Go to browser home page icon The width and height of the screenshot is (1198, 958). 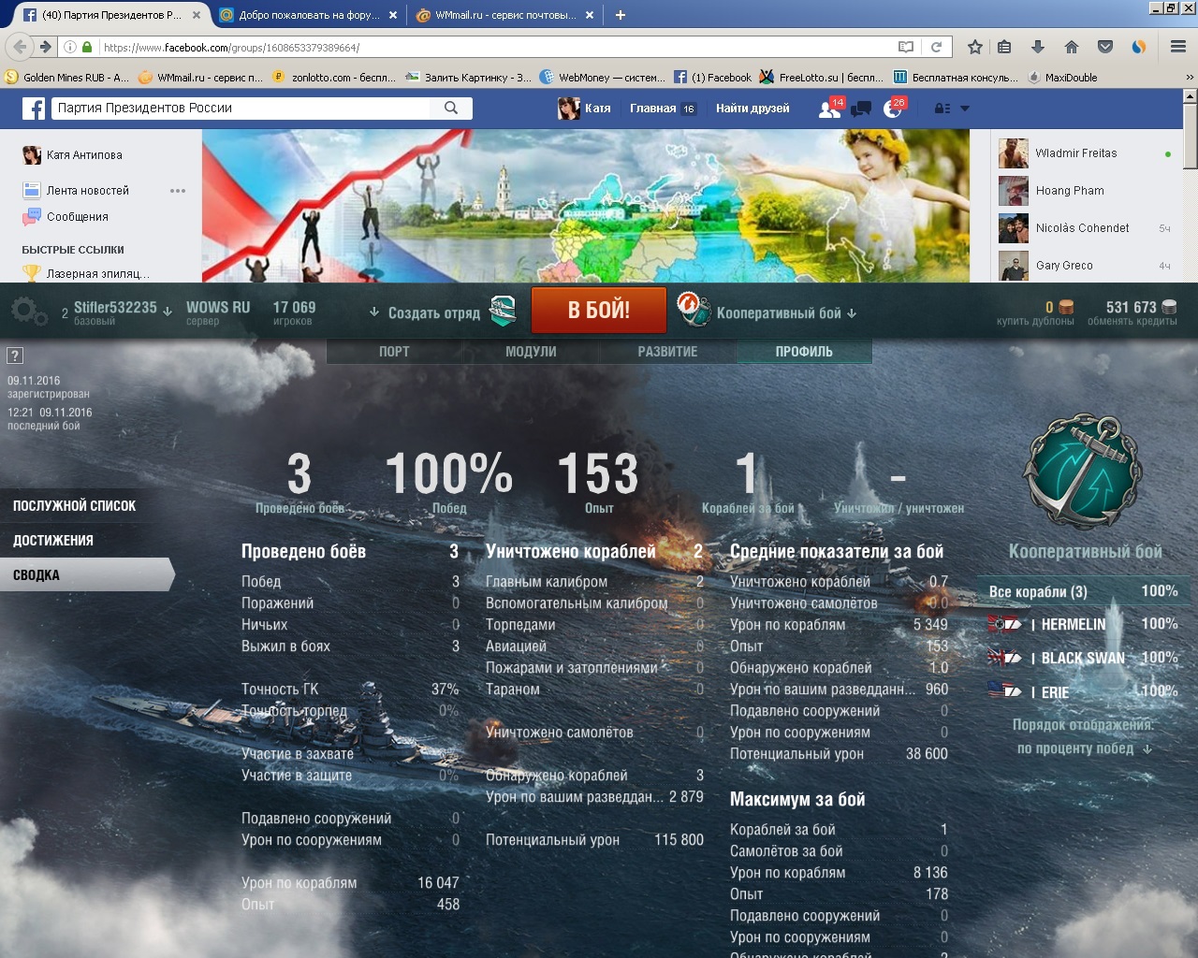[1072, 47]
